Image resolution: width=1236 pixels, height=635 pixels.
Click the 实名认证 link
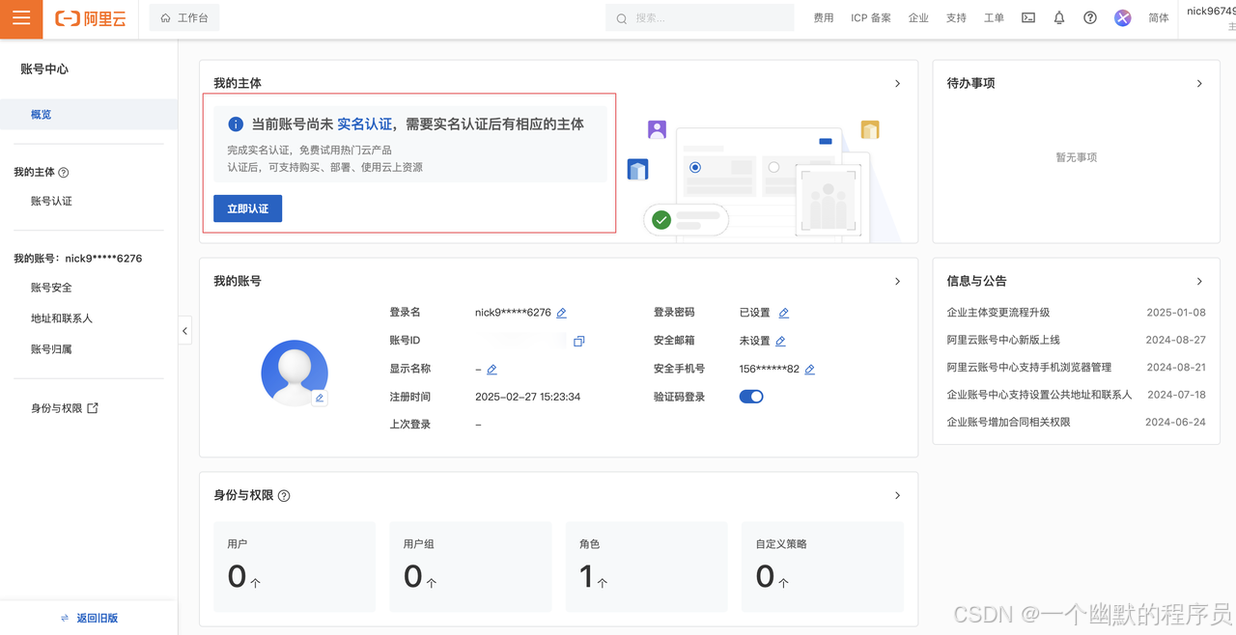click(365, 124)
